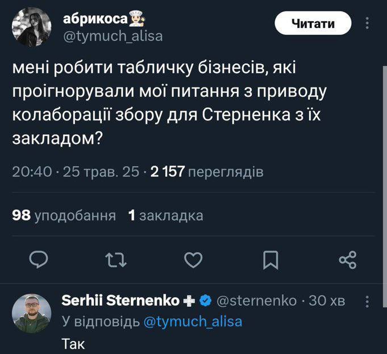Click the 20:40 · 25 трав. 25 timestamp
387x354 pixels.
click(x=76, y=172)
